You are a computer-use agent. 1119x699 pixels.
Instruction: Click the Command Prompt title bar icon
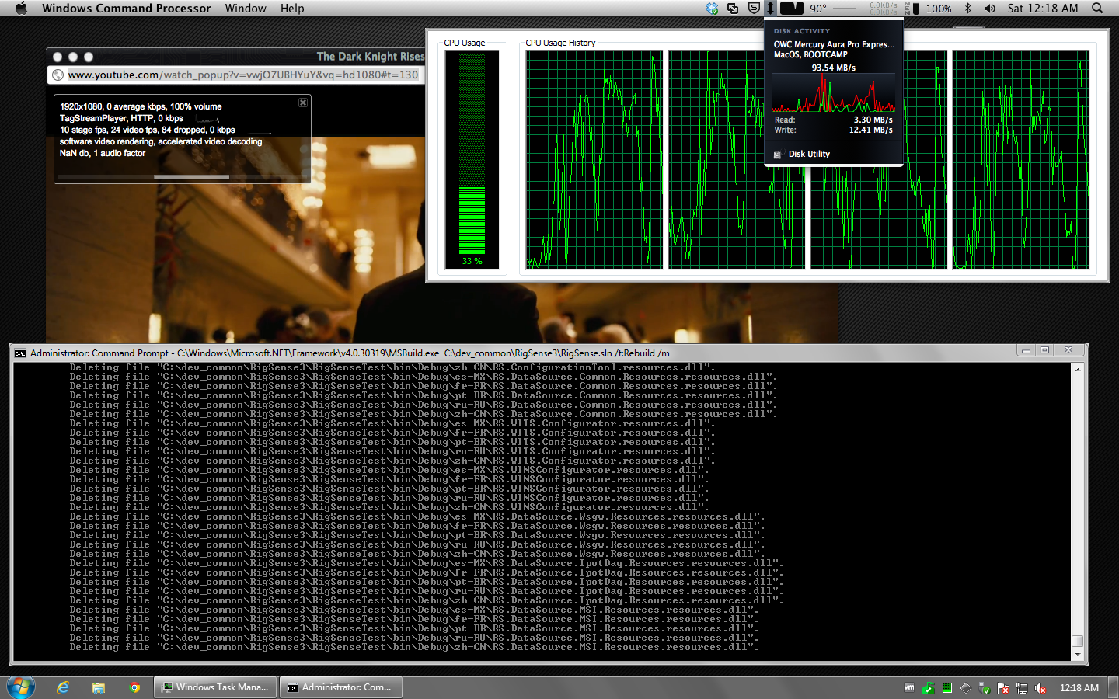20,353
